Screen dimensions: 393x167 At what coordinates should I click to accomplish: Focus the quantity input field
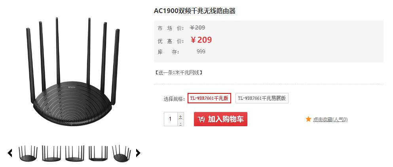click(x=171, y=119)
